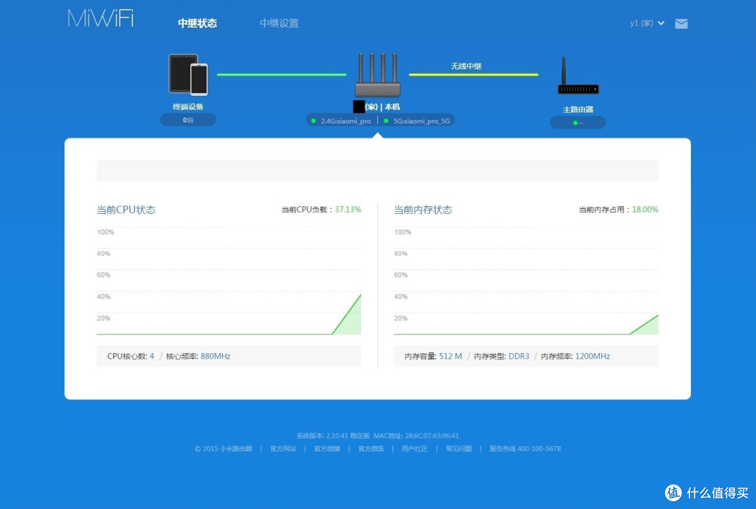Image resolution: width=756 pixels, height=509 pixels.
Task: Click the memory type DDR3 value
Action: (x=519, y=357)
